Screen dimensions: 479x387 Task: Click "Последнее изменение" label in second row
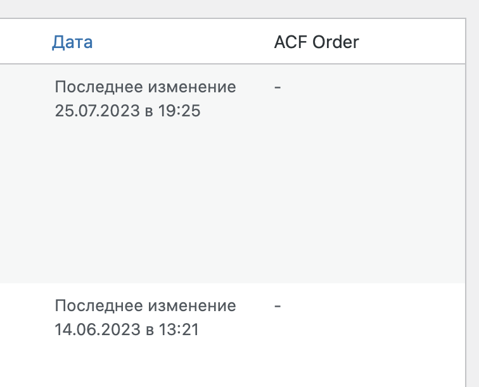(x=145, y=306)
